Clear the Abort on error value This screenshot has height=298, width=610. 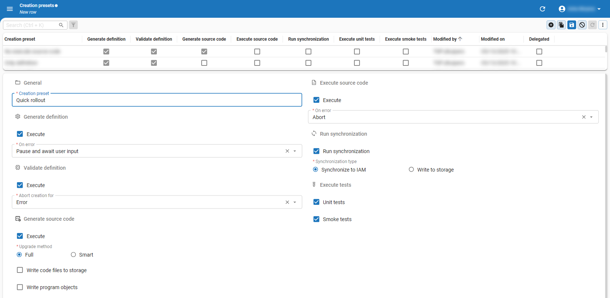584,117
